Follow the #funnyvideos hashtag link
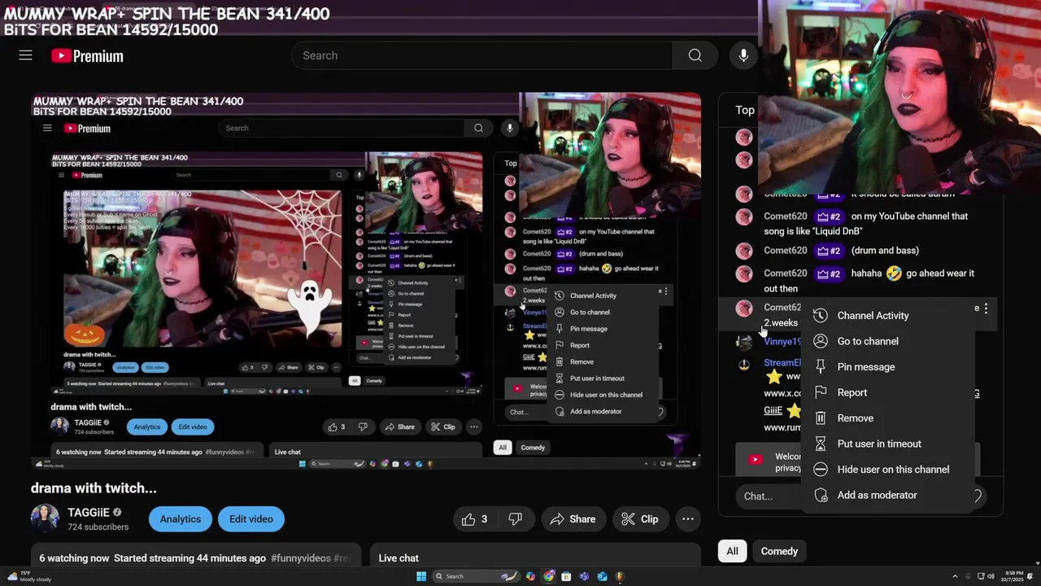Viewport: 1041px width, 586px height. 301,558
